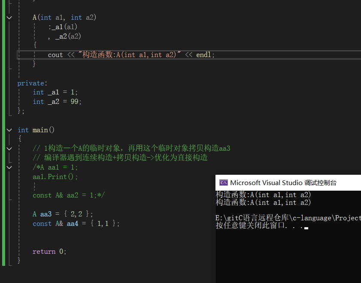Collapse the comment starting with 1构造一个A的临时对象
Viewport: 361px width, 283px height.
point(9,149)
